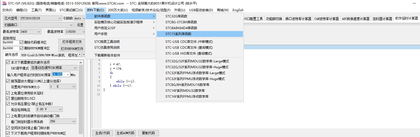Open the 文件(F) menu

click(x=7, y=10)
